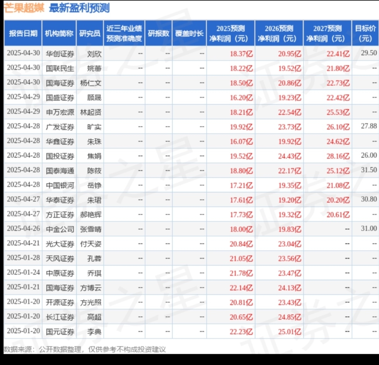Click the 机构简称 column header

(59, 33)
